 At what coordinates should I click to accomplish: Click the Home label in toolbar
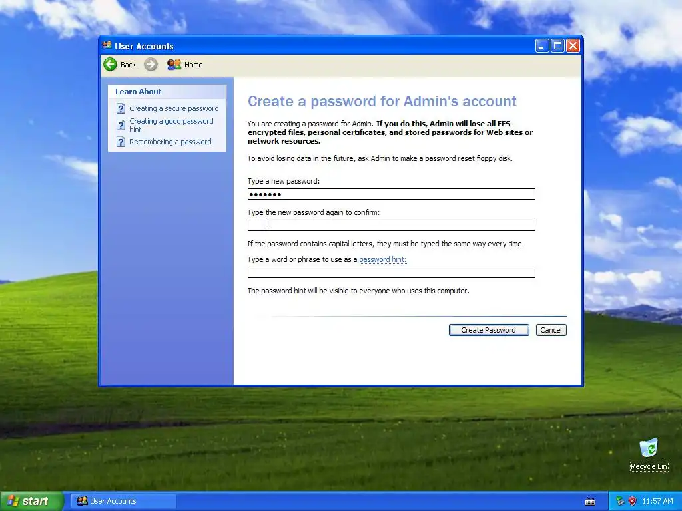pos(194,65)
